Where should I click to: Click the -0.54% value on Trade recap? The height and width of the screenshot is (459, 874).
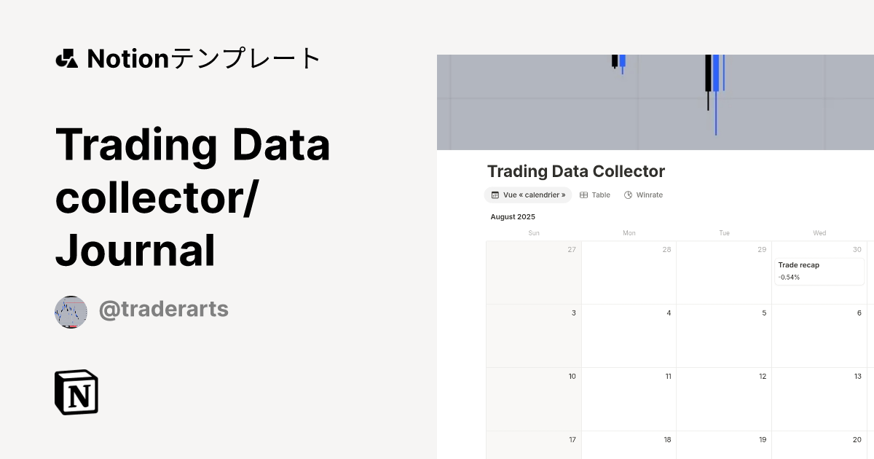[790, 277]
